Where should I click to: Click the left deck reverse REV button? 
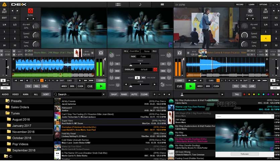coord(64,86)
